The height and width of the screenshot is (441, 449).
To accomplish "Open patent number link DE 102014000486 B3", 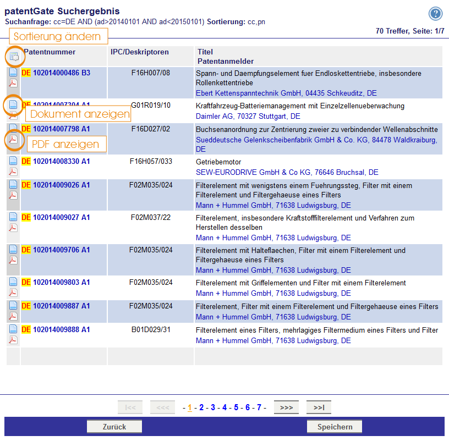I will 56,73.
